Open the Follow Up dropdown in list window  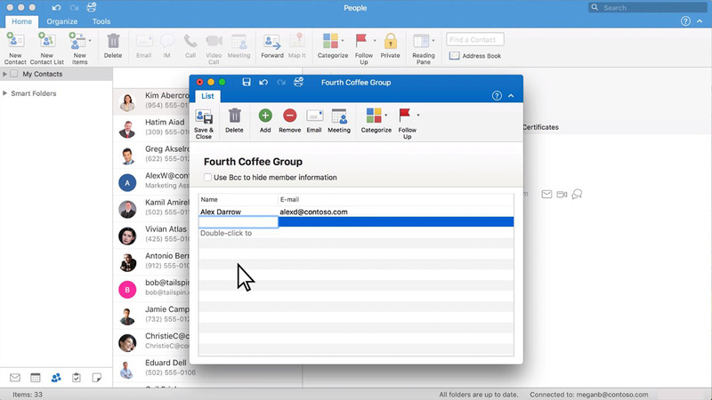click(x=418, y=116)
